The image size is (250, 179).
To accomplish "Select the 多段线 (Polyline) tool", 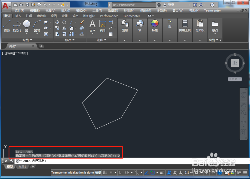I will 17,26.
